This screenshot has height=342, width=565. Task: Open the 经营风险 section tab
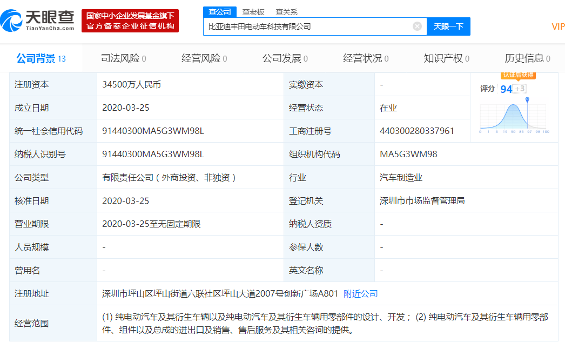(204, 58)
